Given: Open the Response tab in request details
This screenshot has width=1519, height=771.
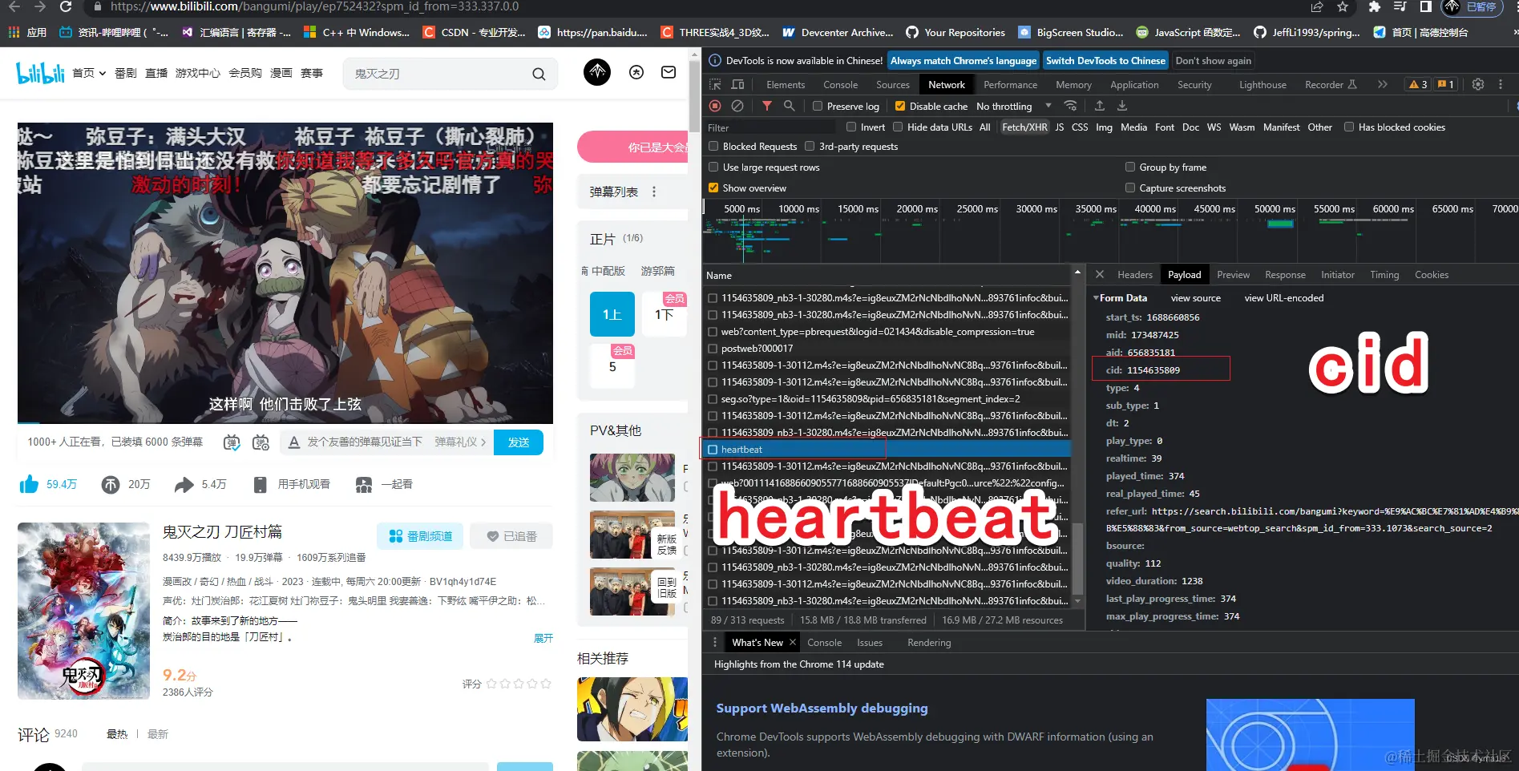Looking at the screenshot, I should pos(1285,274).
